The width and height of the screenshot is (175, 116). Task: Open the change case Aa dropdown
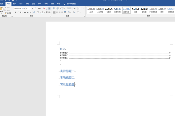[x=39, y=8]
